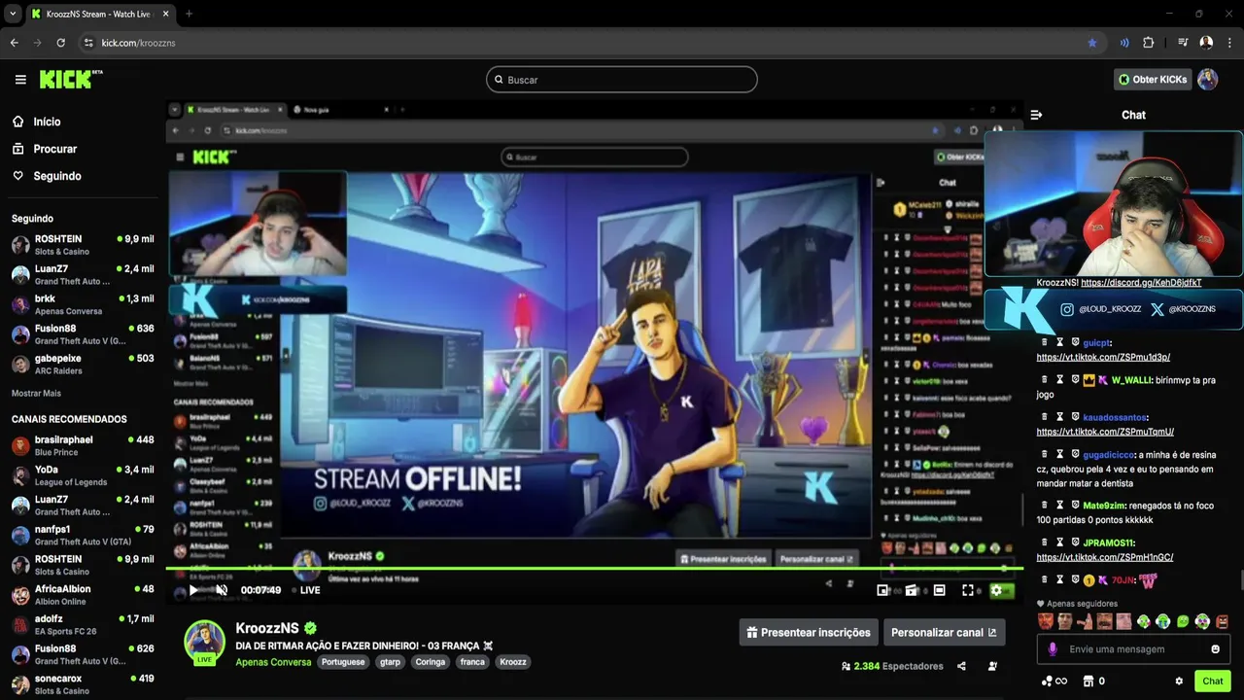The width and height of the screenshot is (1244, 700).
Task: Open the channel points infinity icon
Action: 1054,682
